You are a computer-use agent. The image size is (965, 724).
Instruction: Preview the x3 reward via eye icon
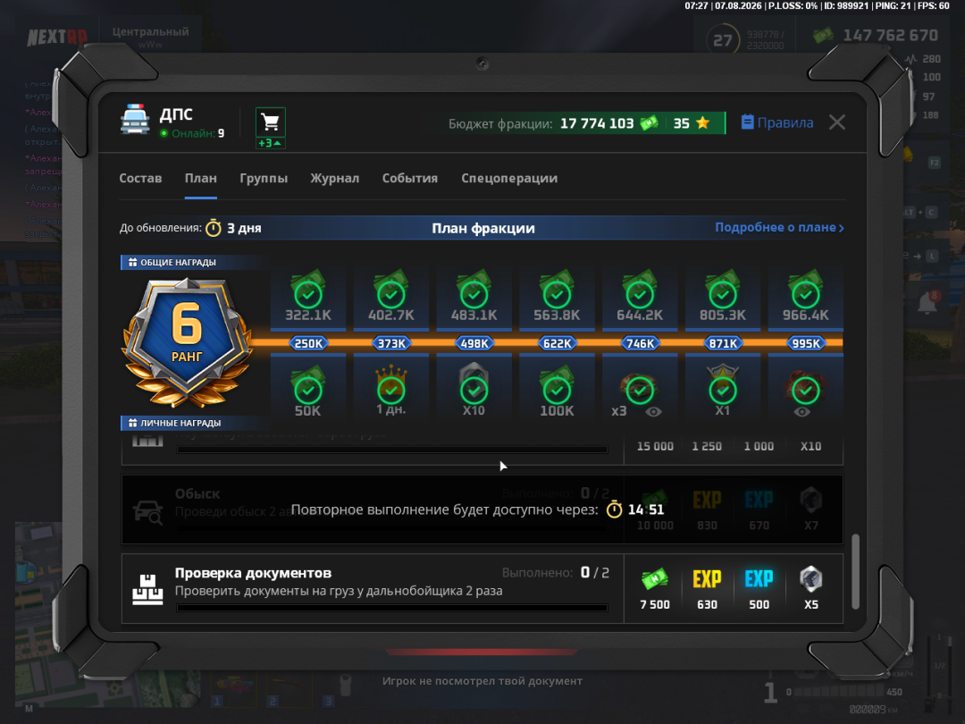[653, 412]
